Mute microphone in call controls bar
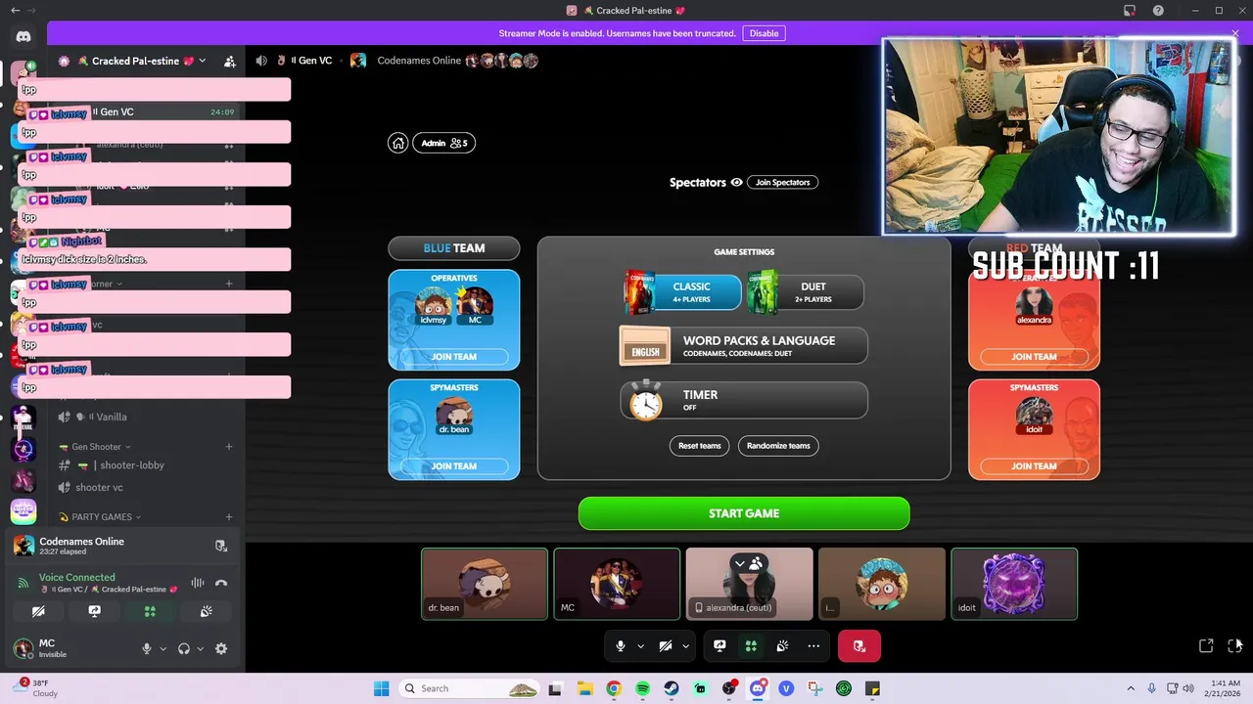Viewport: 1253px width, 704px height. pyautogui.click(x=620, y=646)
